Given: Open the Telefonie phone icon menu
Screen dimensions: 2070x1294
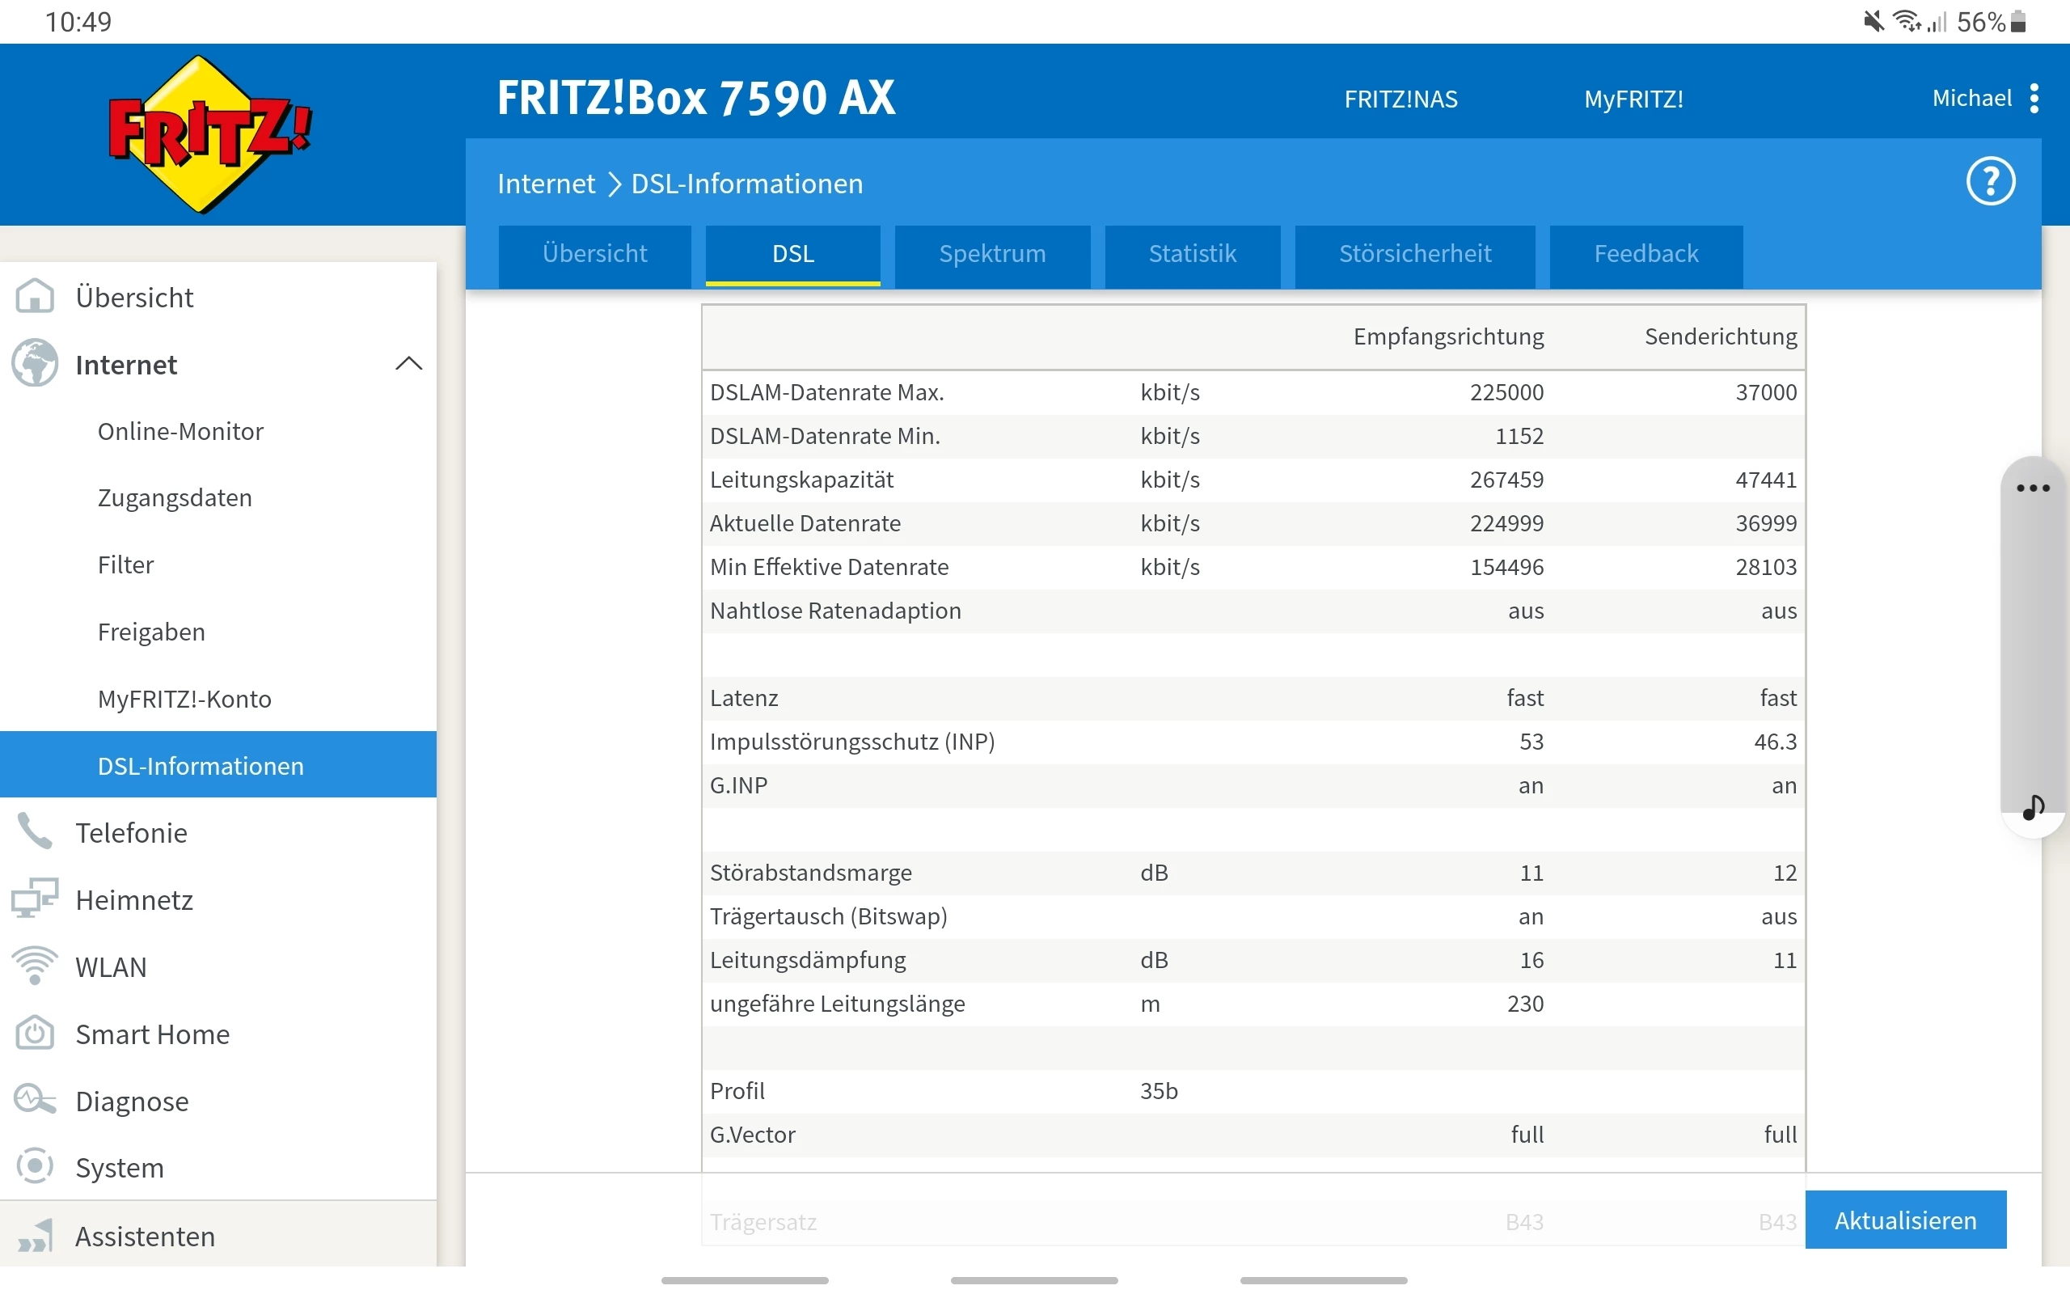Looking at the screenshot, I should (x=34, y=832).
